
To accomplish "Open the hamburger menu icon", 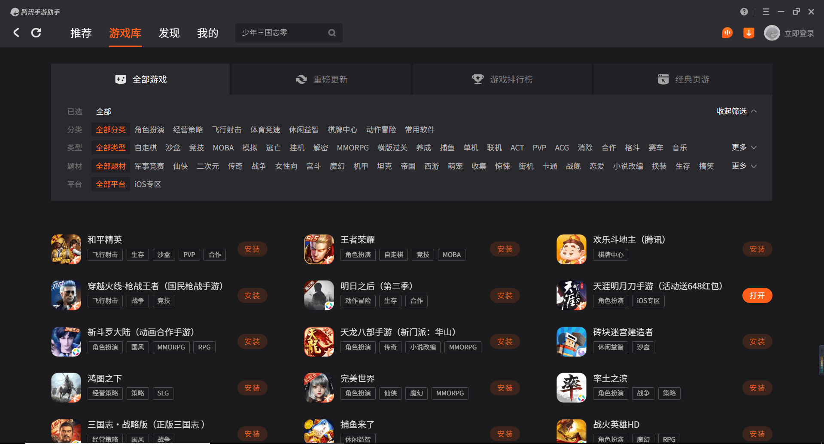I will (766, 12).
